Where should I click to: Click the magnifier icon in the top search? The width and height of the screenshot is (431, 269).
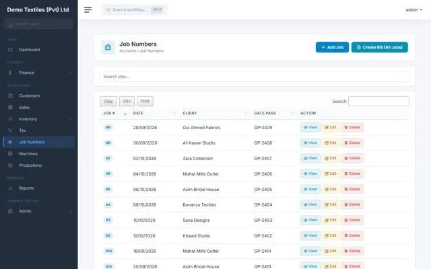tap(108, 10)
